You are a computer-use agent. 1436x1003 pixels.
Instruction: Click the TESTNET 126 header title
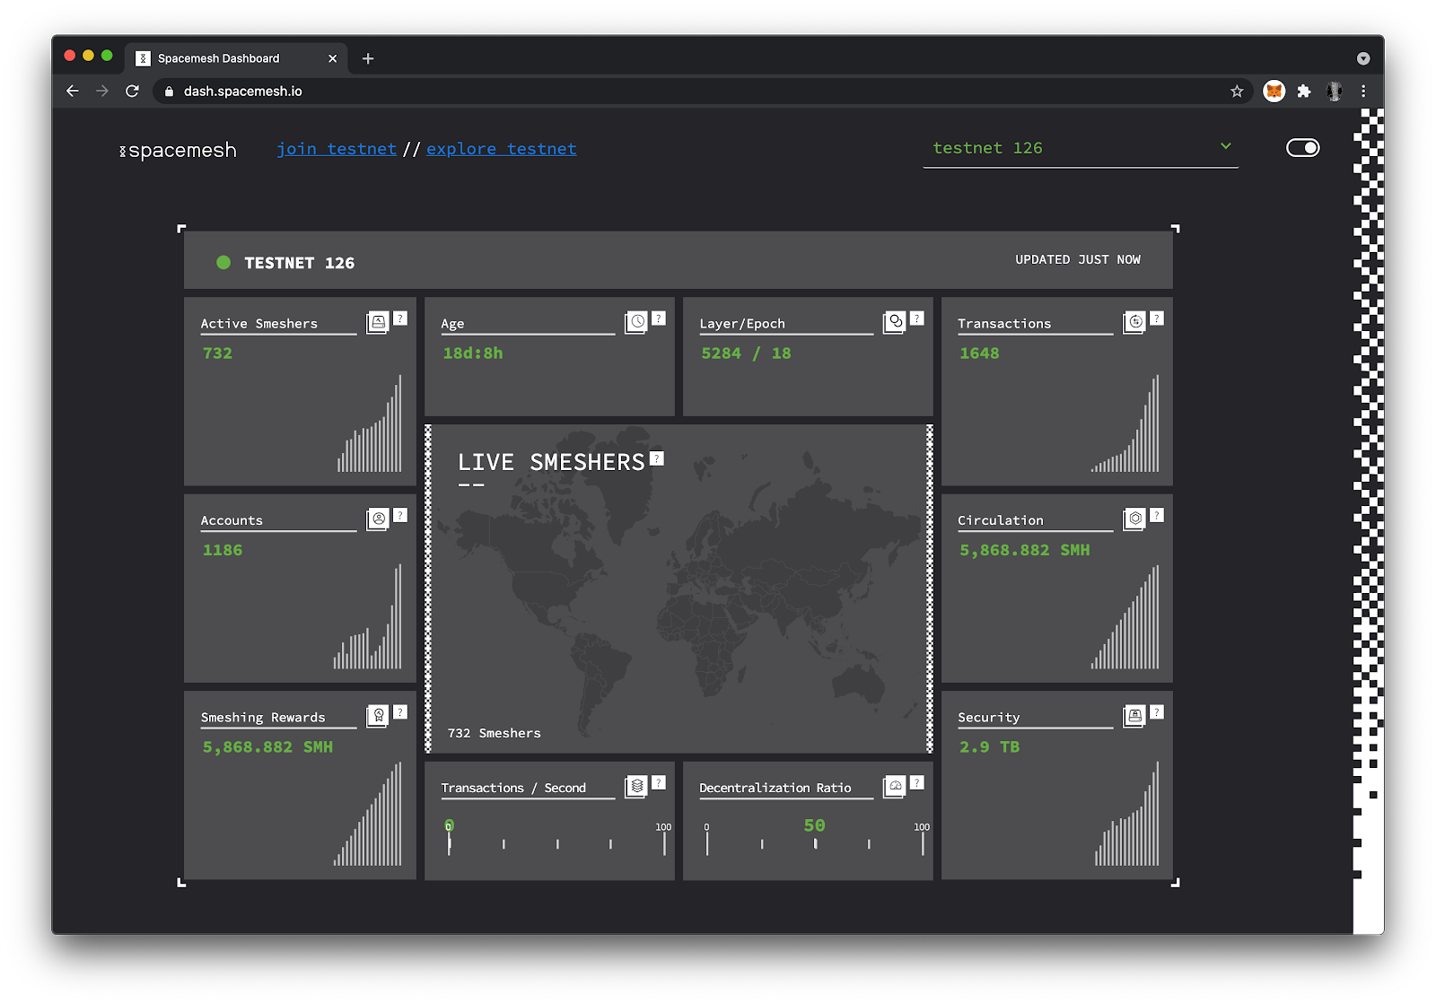tap(299, 263)
